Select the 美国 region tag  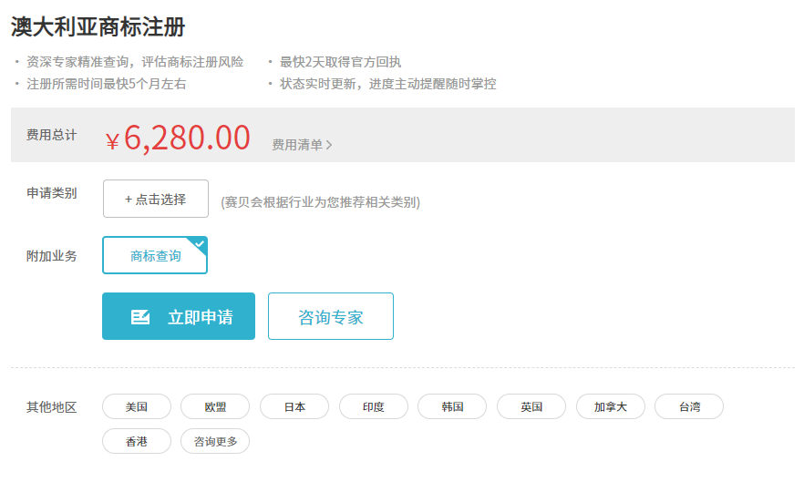point(137,406)
